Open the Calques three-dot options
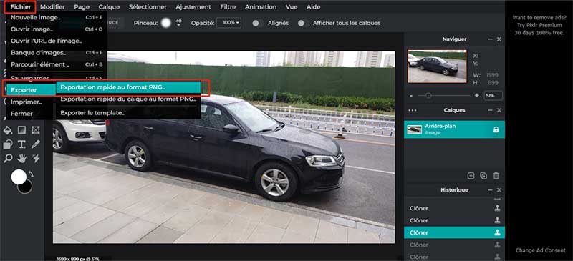This screenshot has height=261, width=573. point(413,110)
